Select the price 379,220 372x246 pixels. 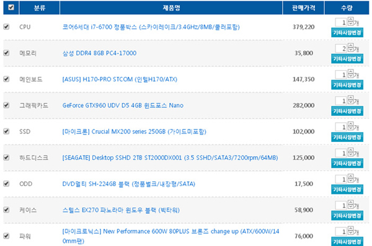[303, 27]
